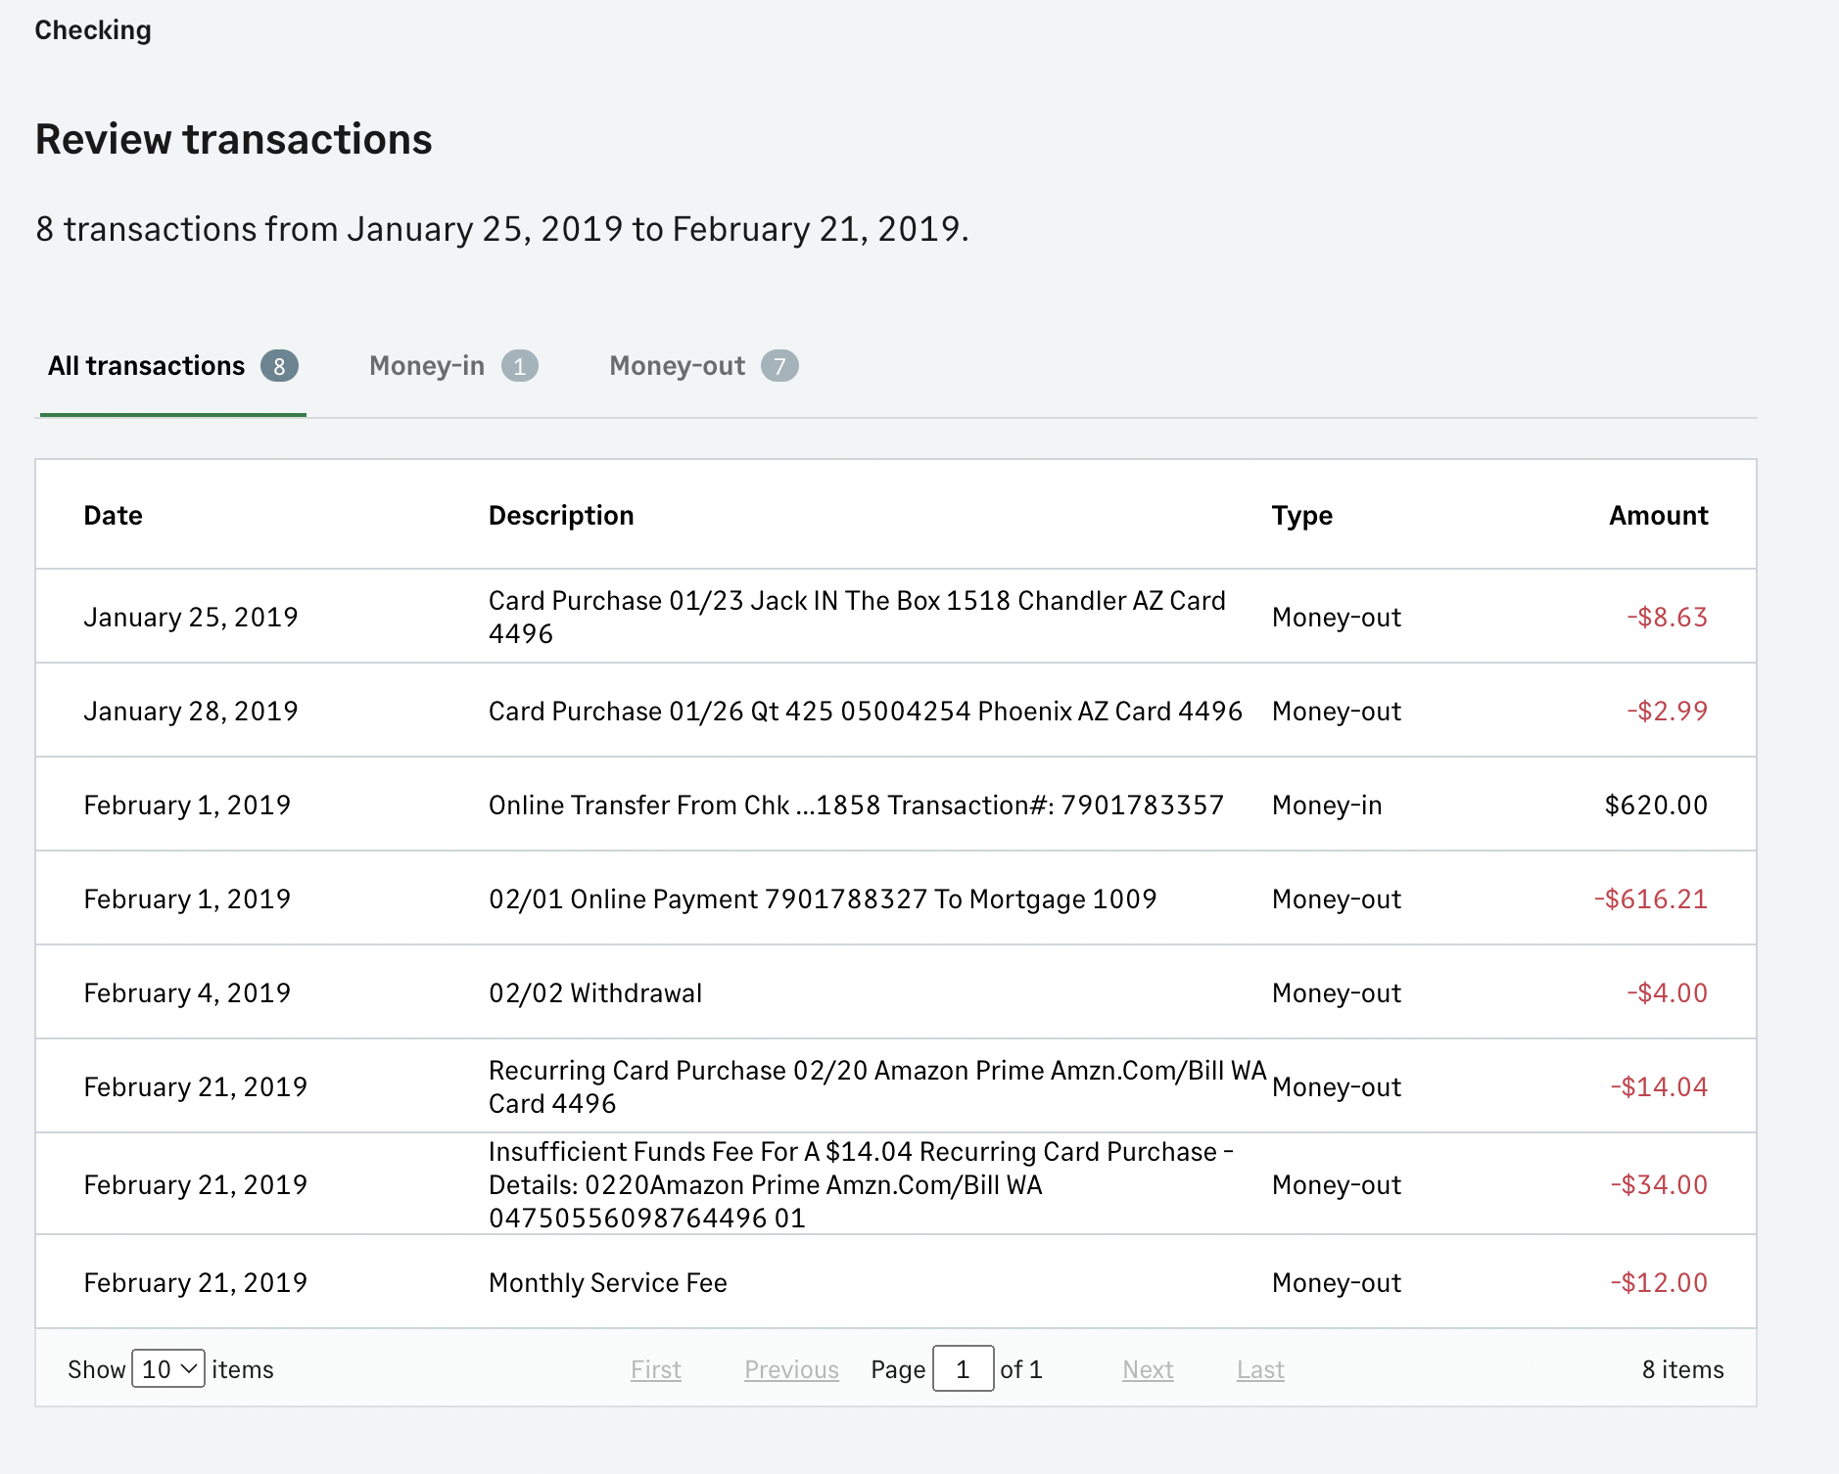The image size is (1839, 1474).
Task: Click the Type column header
Action: pyautogui.click(x=1302, y=515)
